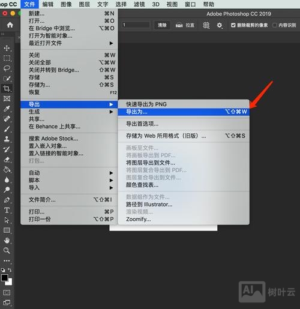Open crop settings gear icon
Image resolution: width=300 pixels, height=309 pixels.
click(x=220, y=25)
